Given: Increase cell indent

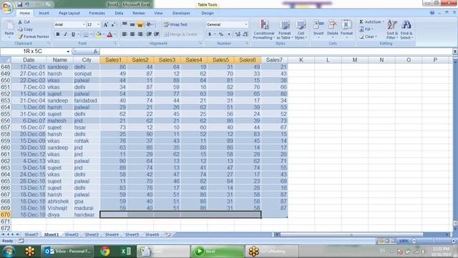Looking at the screenshot, I should point(157,34).
